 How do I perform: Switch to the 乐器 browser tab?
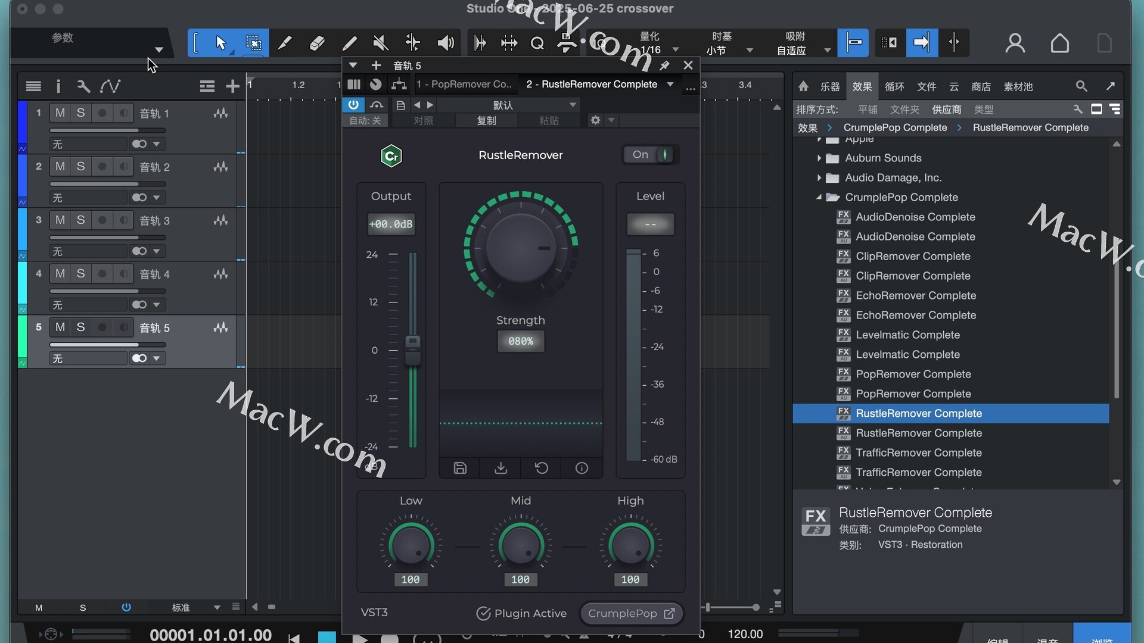tap(830, 87)
